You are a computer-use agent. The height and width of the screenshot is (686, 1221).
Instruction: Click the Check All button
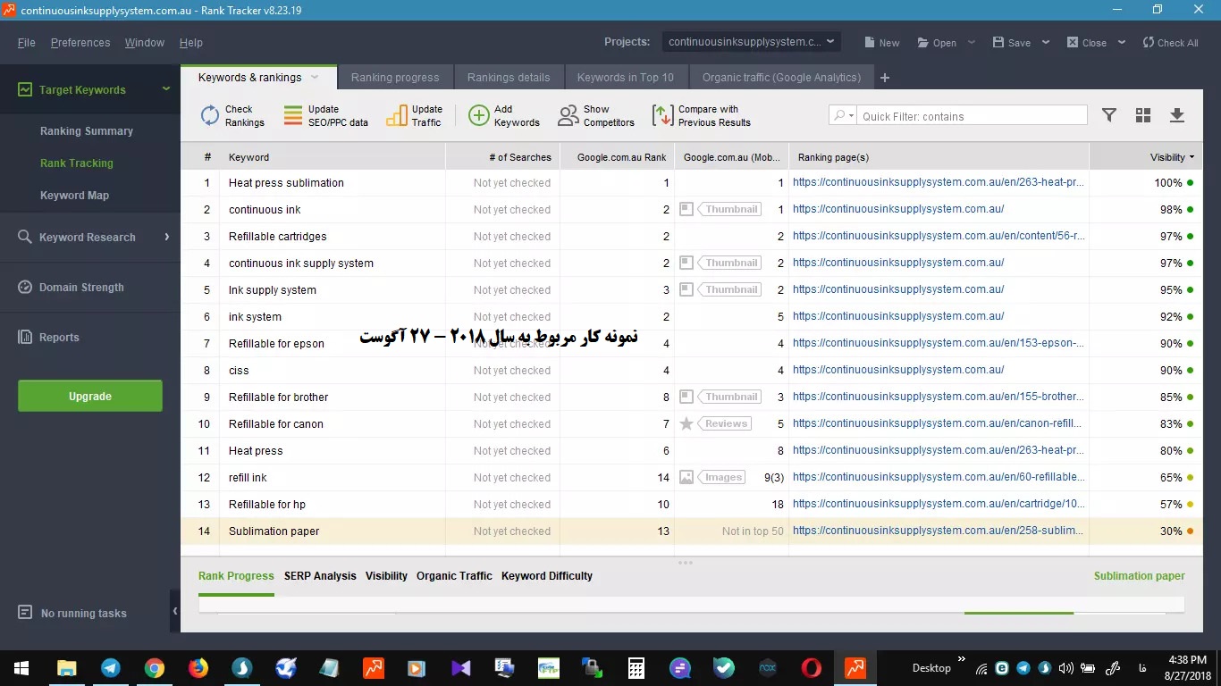coord(1170,42)
